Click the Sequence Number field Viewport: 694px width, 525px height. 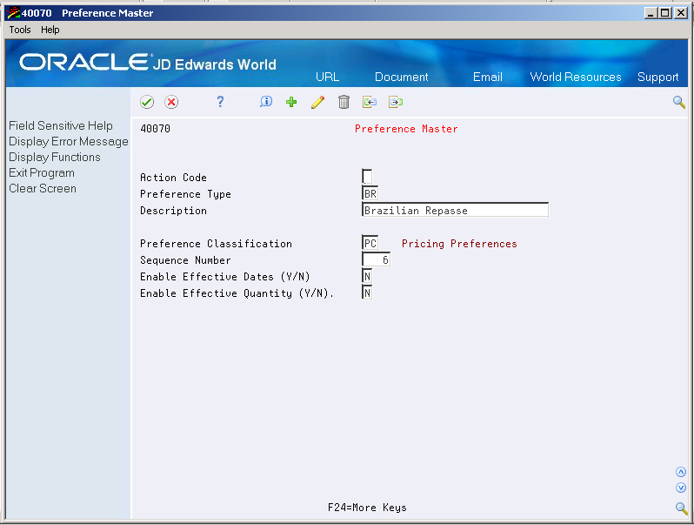376,259
